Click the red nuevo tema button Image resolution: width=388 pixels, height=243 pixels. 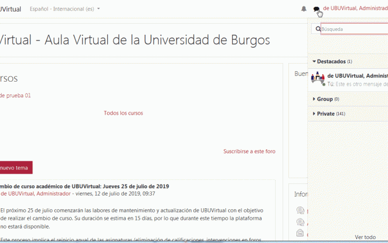[16, 168]
